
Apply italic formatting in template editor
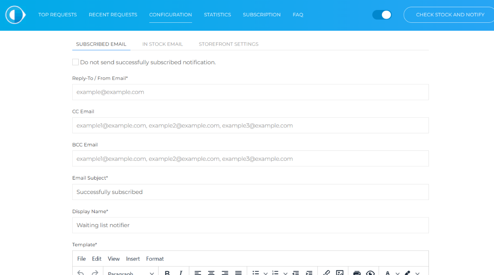click(x=181, y=273)
